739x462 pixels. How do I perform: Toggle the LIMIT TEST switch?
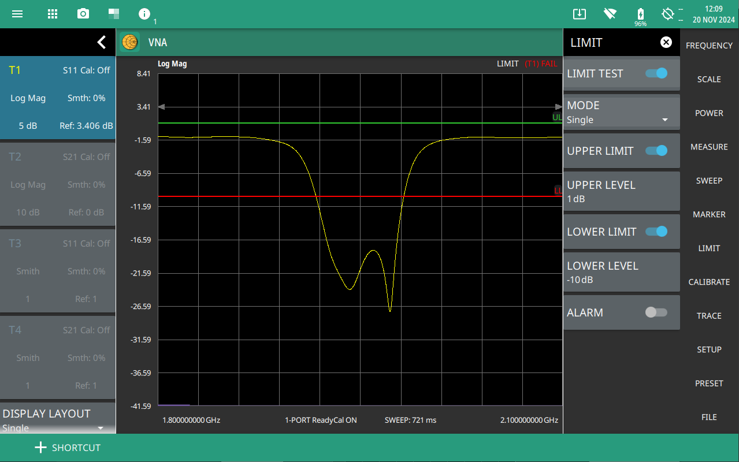pyautogui.click(x=656, y=73)
